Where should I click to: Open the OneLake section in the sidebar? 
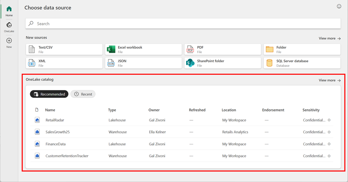click(9, 27)
